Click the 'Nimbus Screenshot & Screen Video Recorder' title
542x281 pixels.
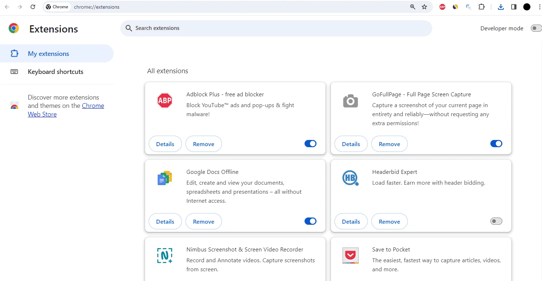[245, 249]
